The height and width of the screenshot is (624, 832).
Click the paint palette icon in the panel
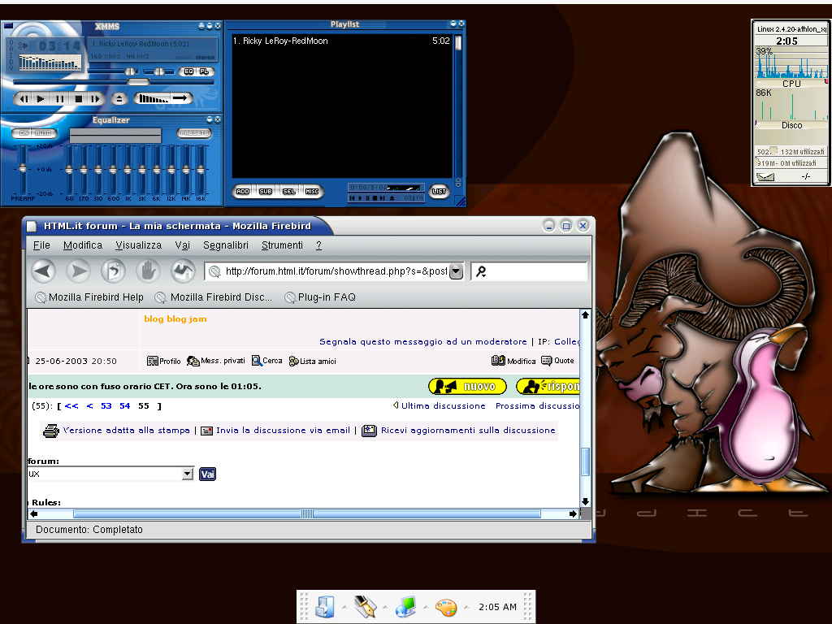pyautogui.click(x=446, y=607)
